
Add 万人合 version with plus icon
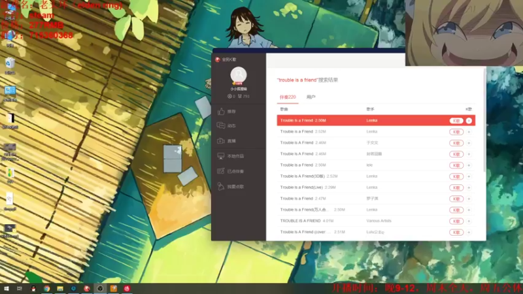[x=469, y=210]
